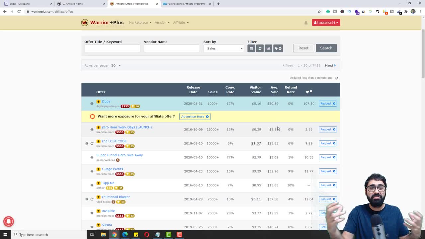Open File Explorer from the taskbar
Viewport: 425px width, 239px height.
(x=103, y=235)
